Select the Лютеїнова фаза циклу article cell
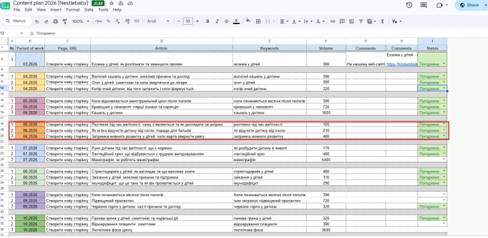 tap(161, 230)
